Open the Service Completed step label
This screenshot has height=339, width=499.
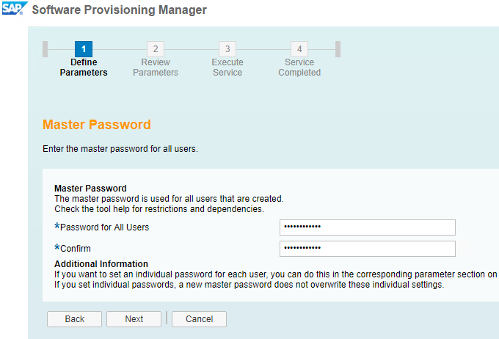(299, 68)
